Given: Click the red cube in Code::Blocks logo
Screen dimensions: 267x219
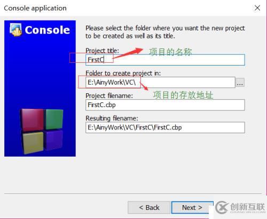Looking at the screenshot, I should pos(33,120).
